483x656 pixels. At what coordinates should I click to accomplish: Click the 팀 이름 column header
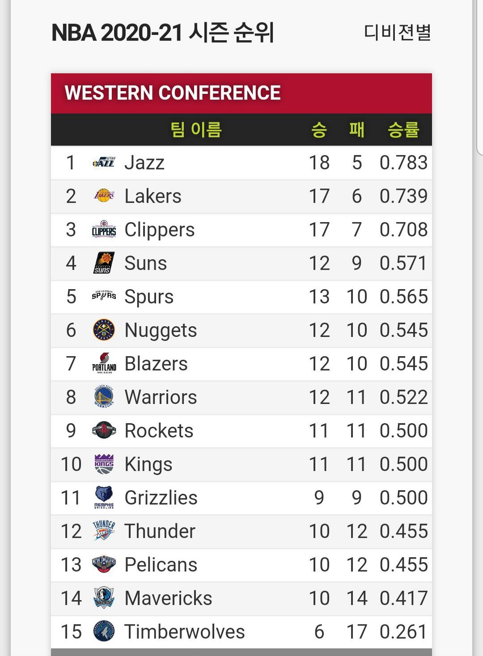pyautogui.click(x=196, y=130)
